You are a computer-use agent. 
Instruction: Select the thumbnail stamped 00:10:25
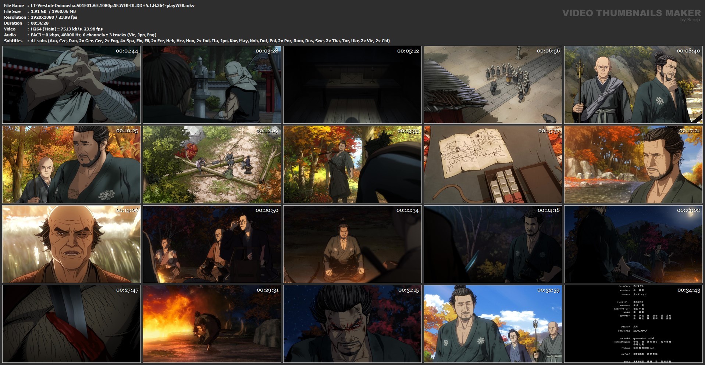pos(71,165)
